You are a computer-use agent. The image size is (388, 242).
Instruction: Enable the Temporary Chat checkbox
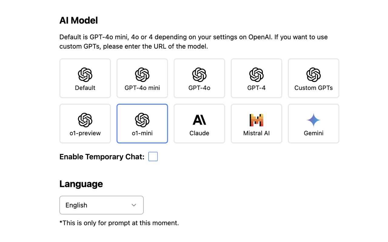click(x=153, y=157)
